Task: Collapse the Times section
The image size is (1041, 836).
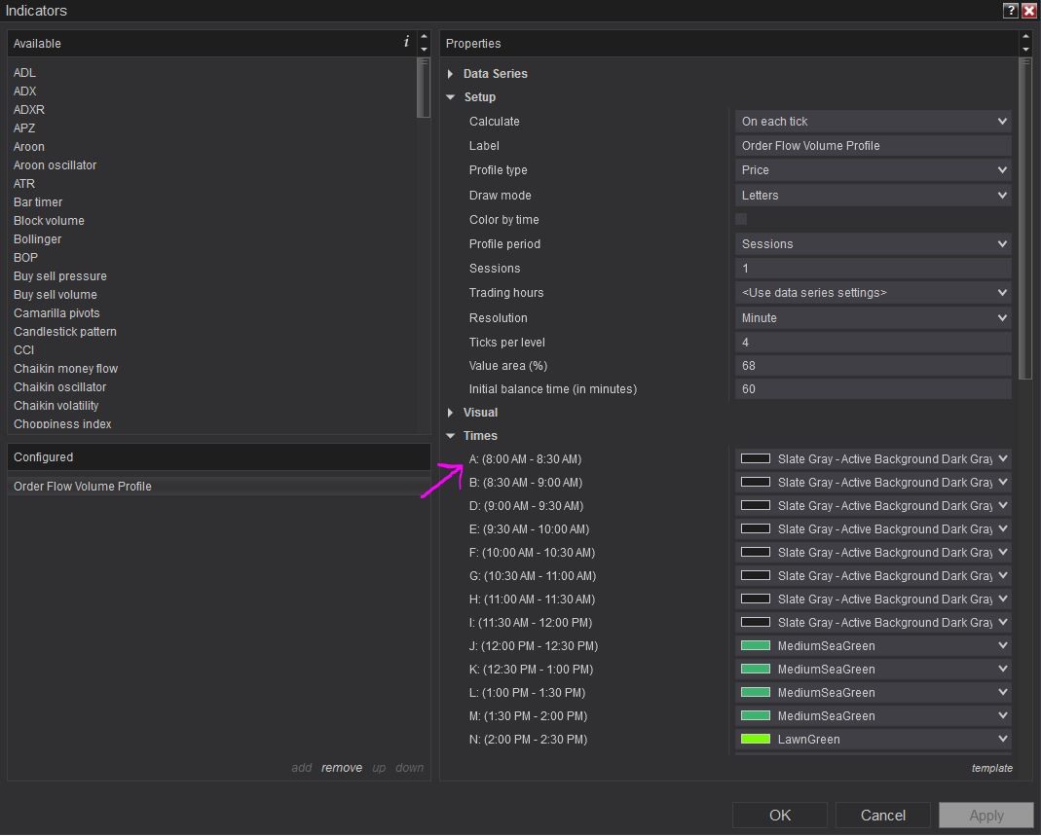Action: [451, 436]
